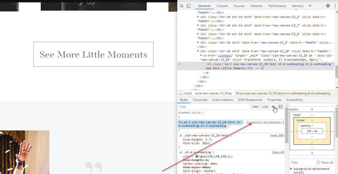Click the .d .st-d-subheading selector

click(x=195, y=152)
